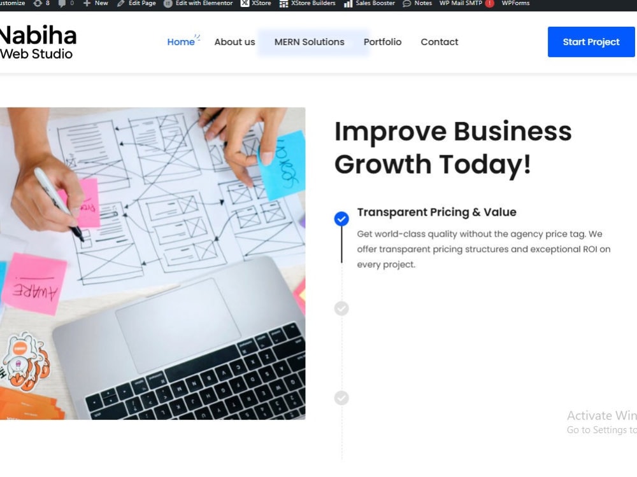Open the WPForms admin menu

coord(515,3)
